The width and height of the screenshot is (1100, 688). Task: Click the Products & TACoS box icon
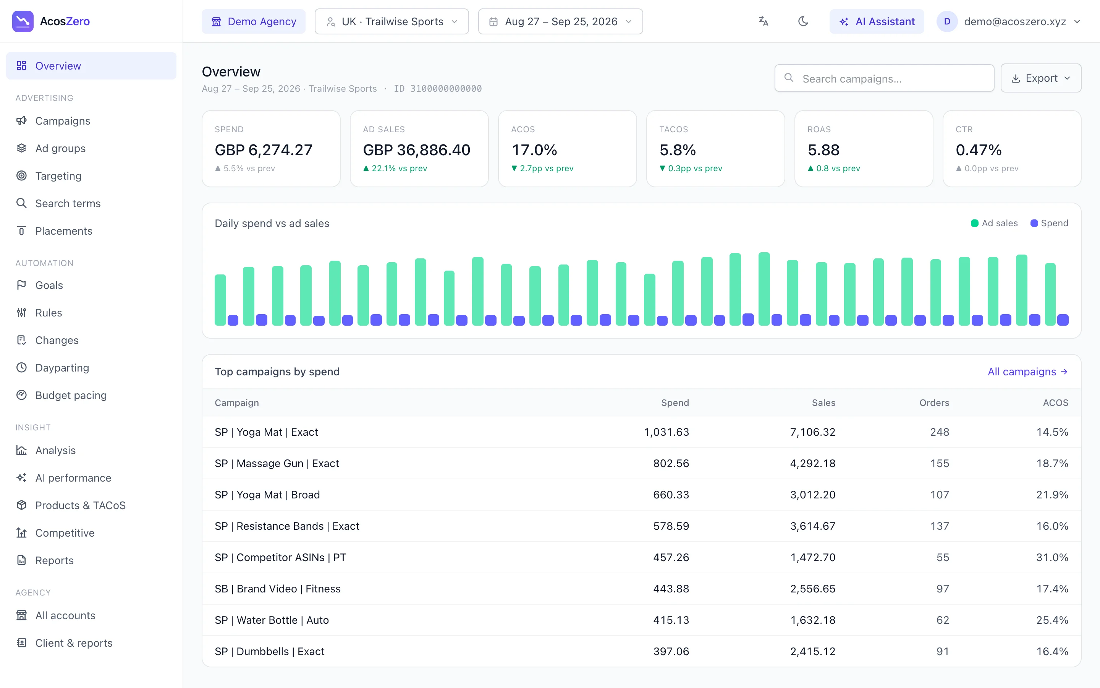21,505
